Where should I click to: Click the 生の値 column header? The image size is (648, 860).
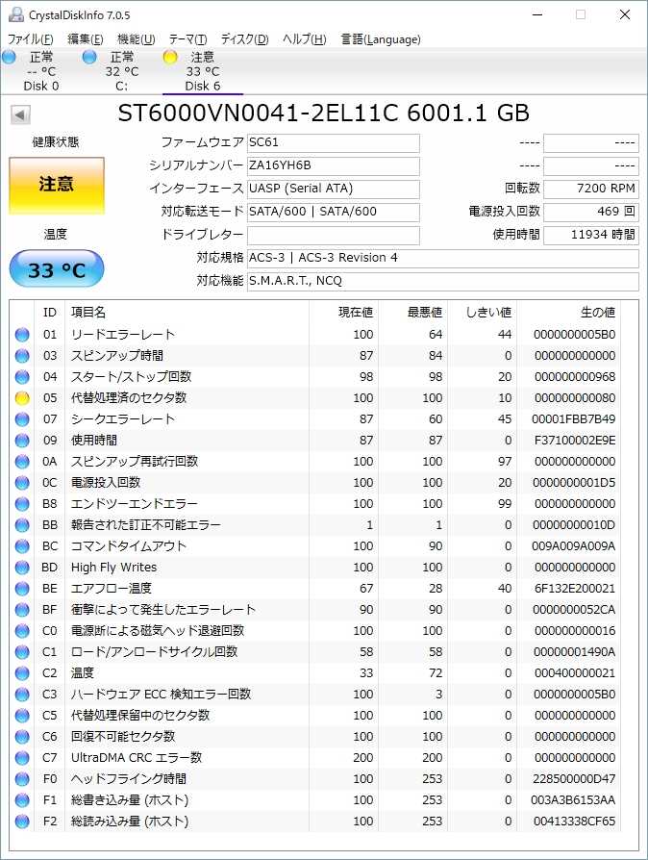coord(598,313)
